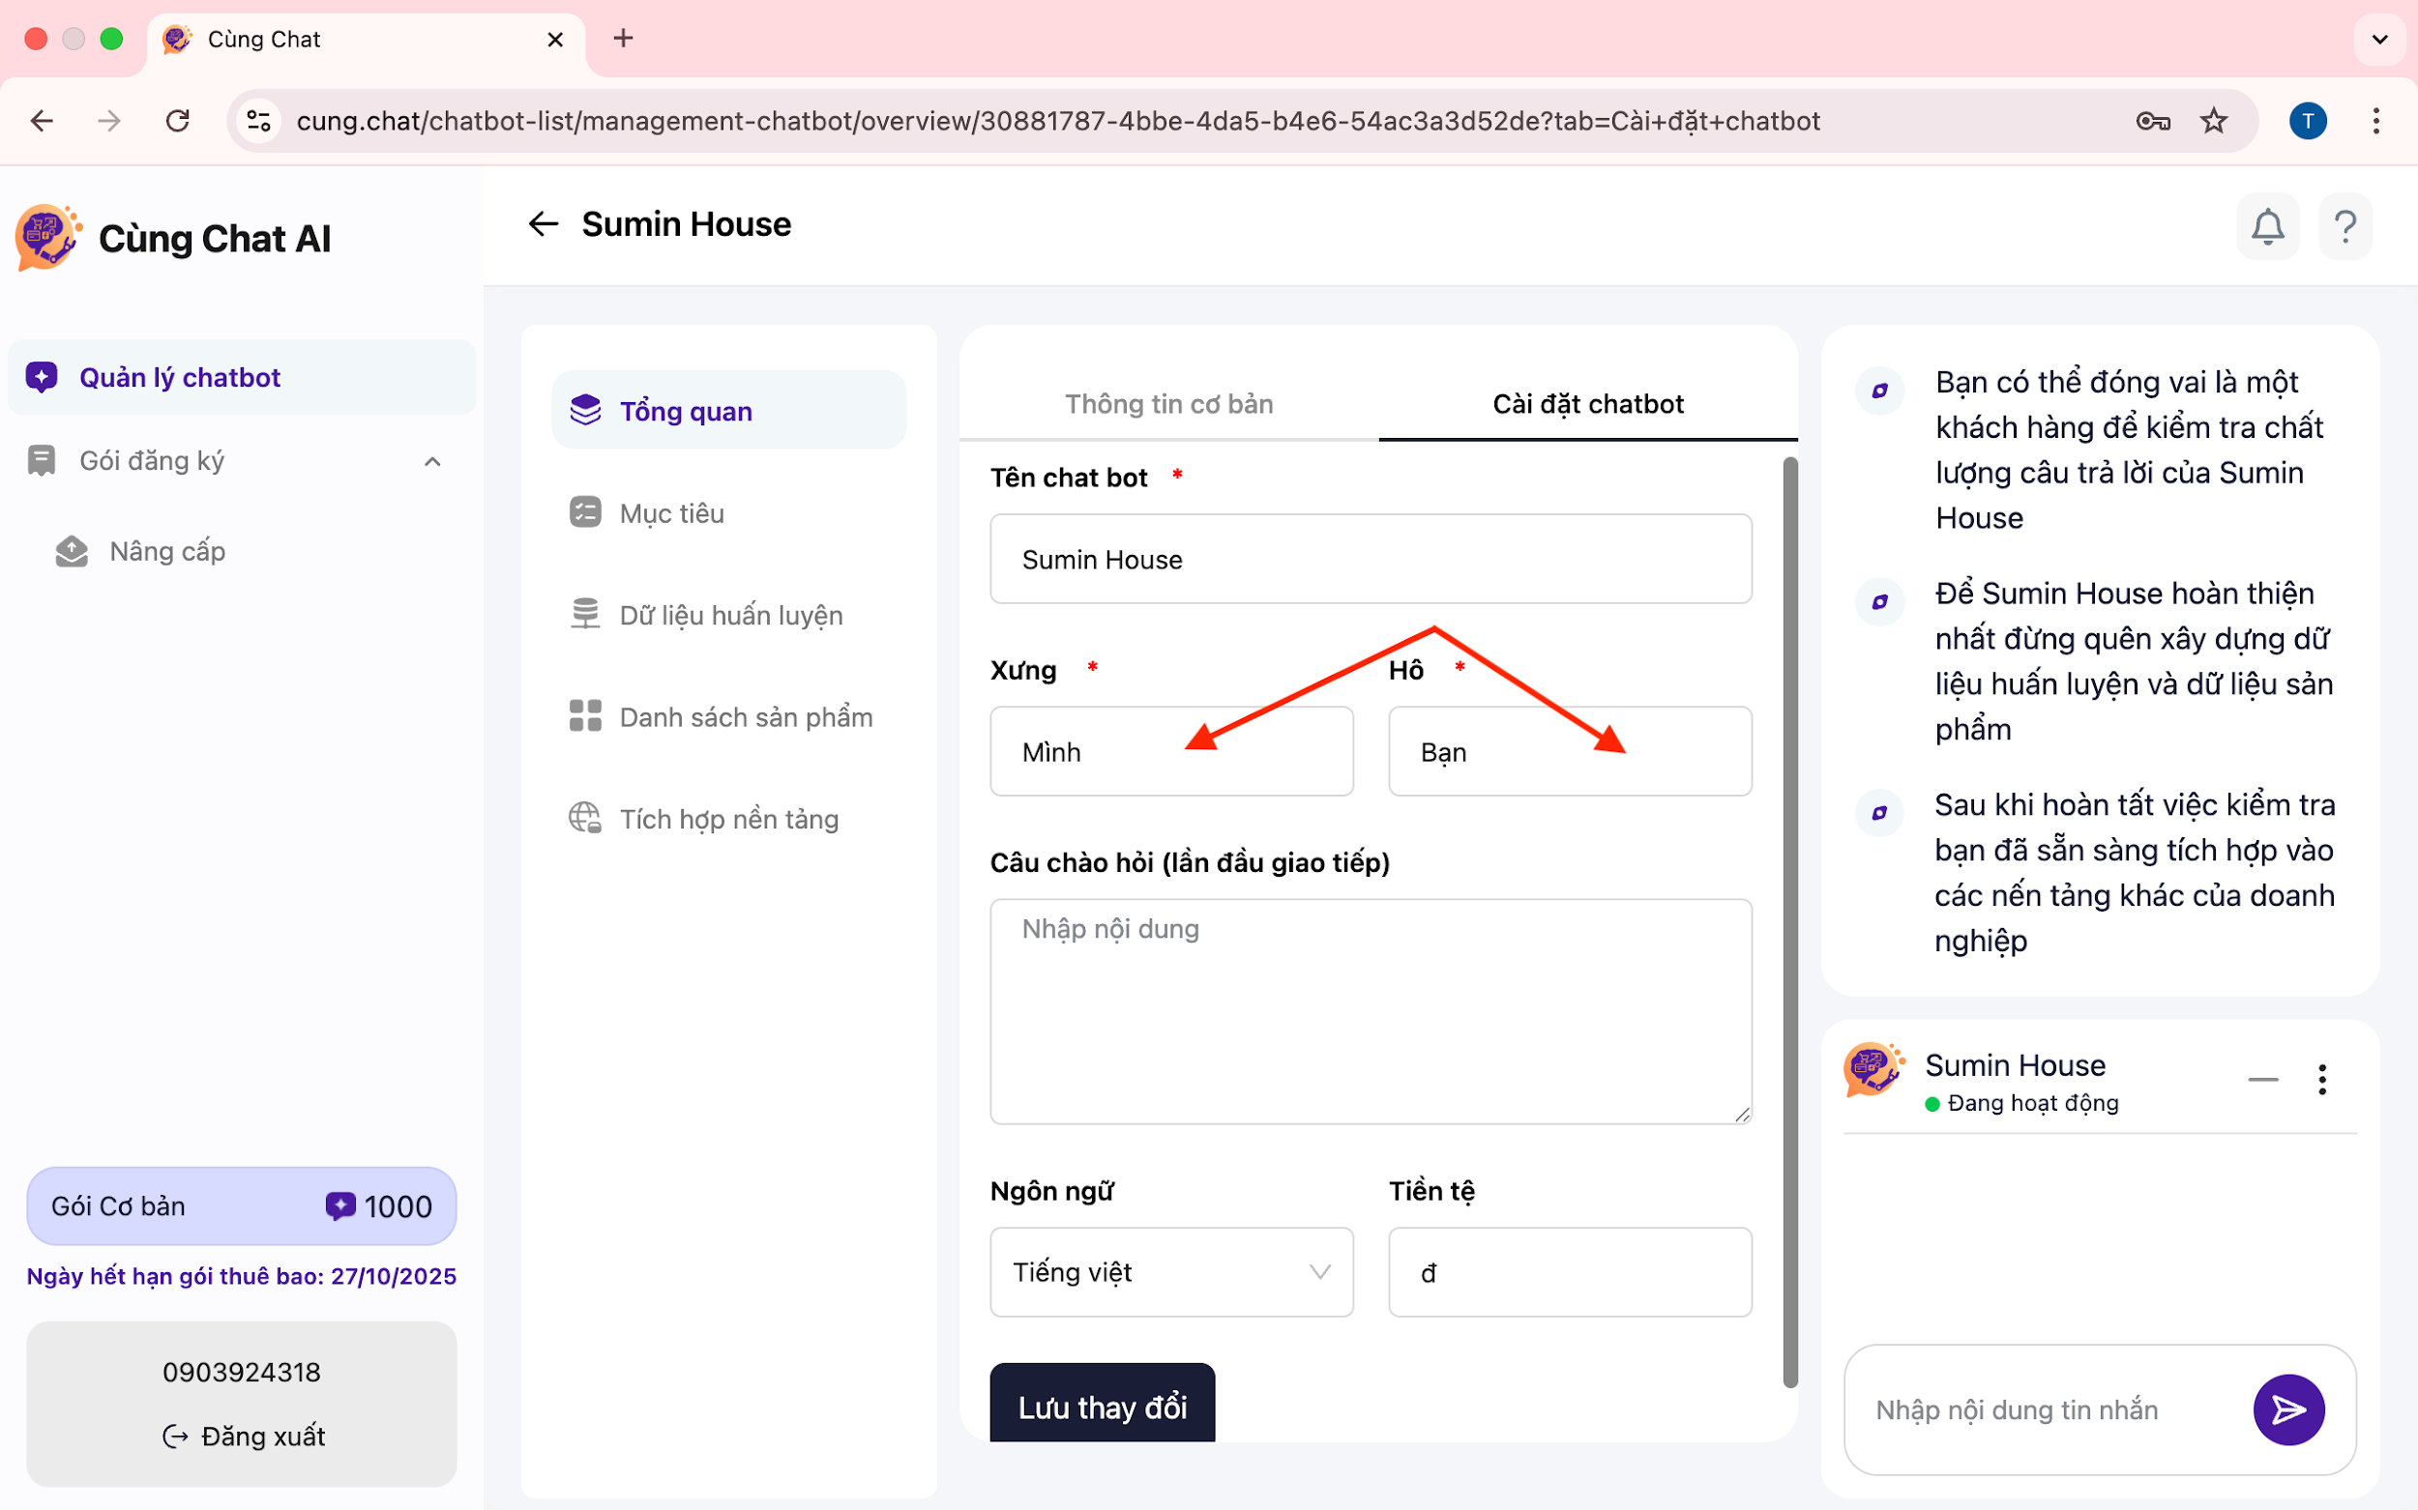
Task: Select the Cài đặt chatbot tab
Action: coord(1586,403)
